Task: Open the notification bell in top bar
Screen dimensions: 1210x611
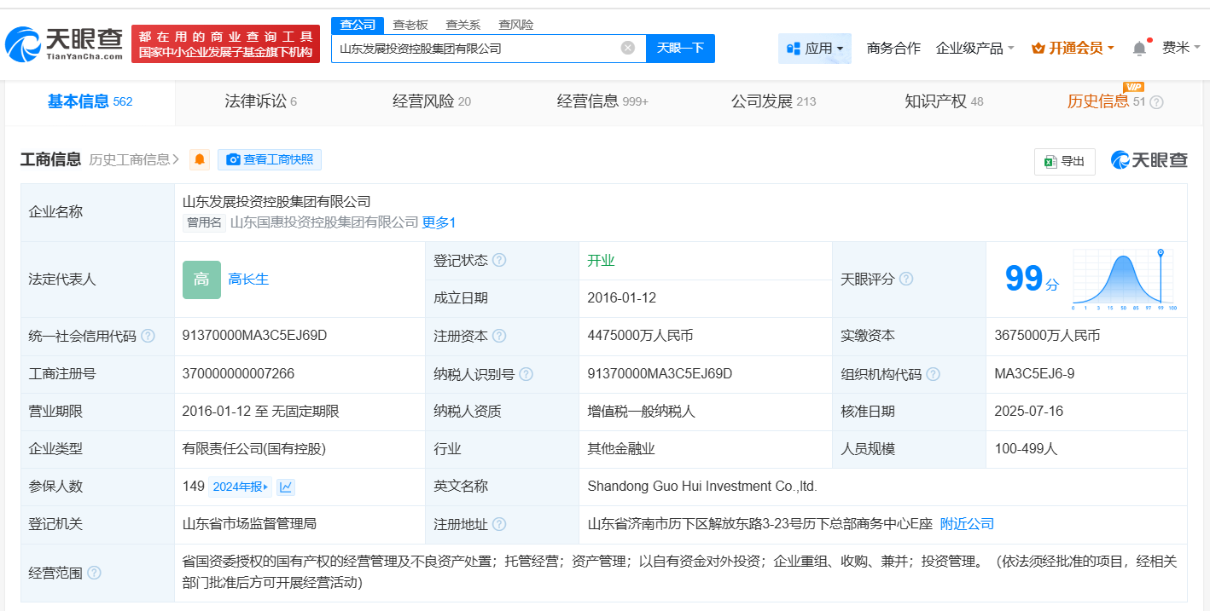Action: (x=1139, y=49)
